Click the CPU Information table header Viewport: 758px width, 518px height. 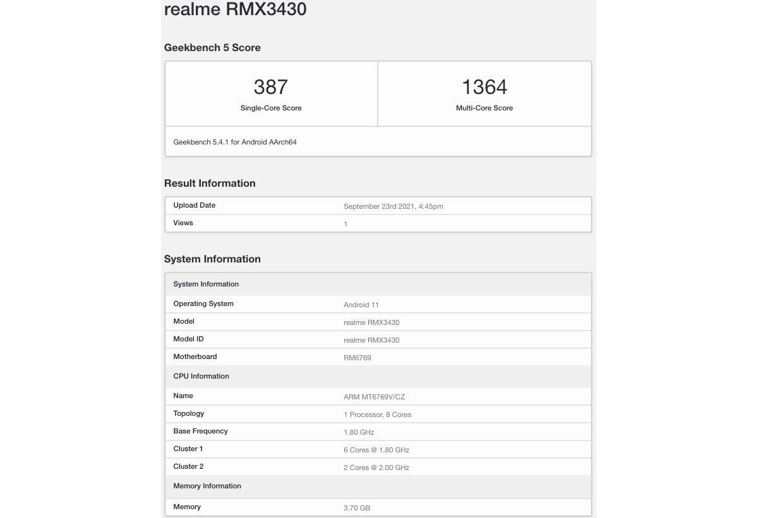pyautogui.click(x=201, y=376)
